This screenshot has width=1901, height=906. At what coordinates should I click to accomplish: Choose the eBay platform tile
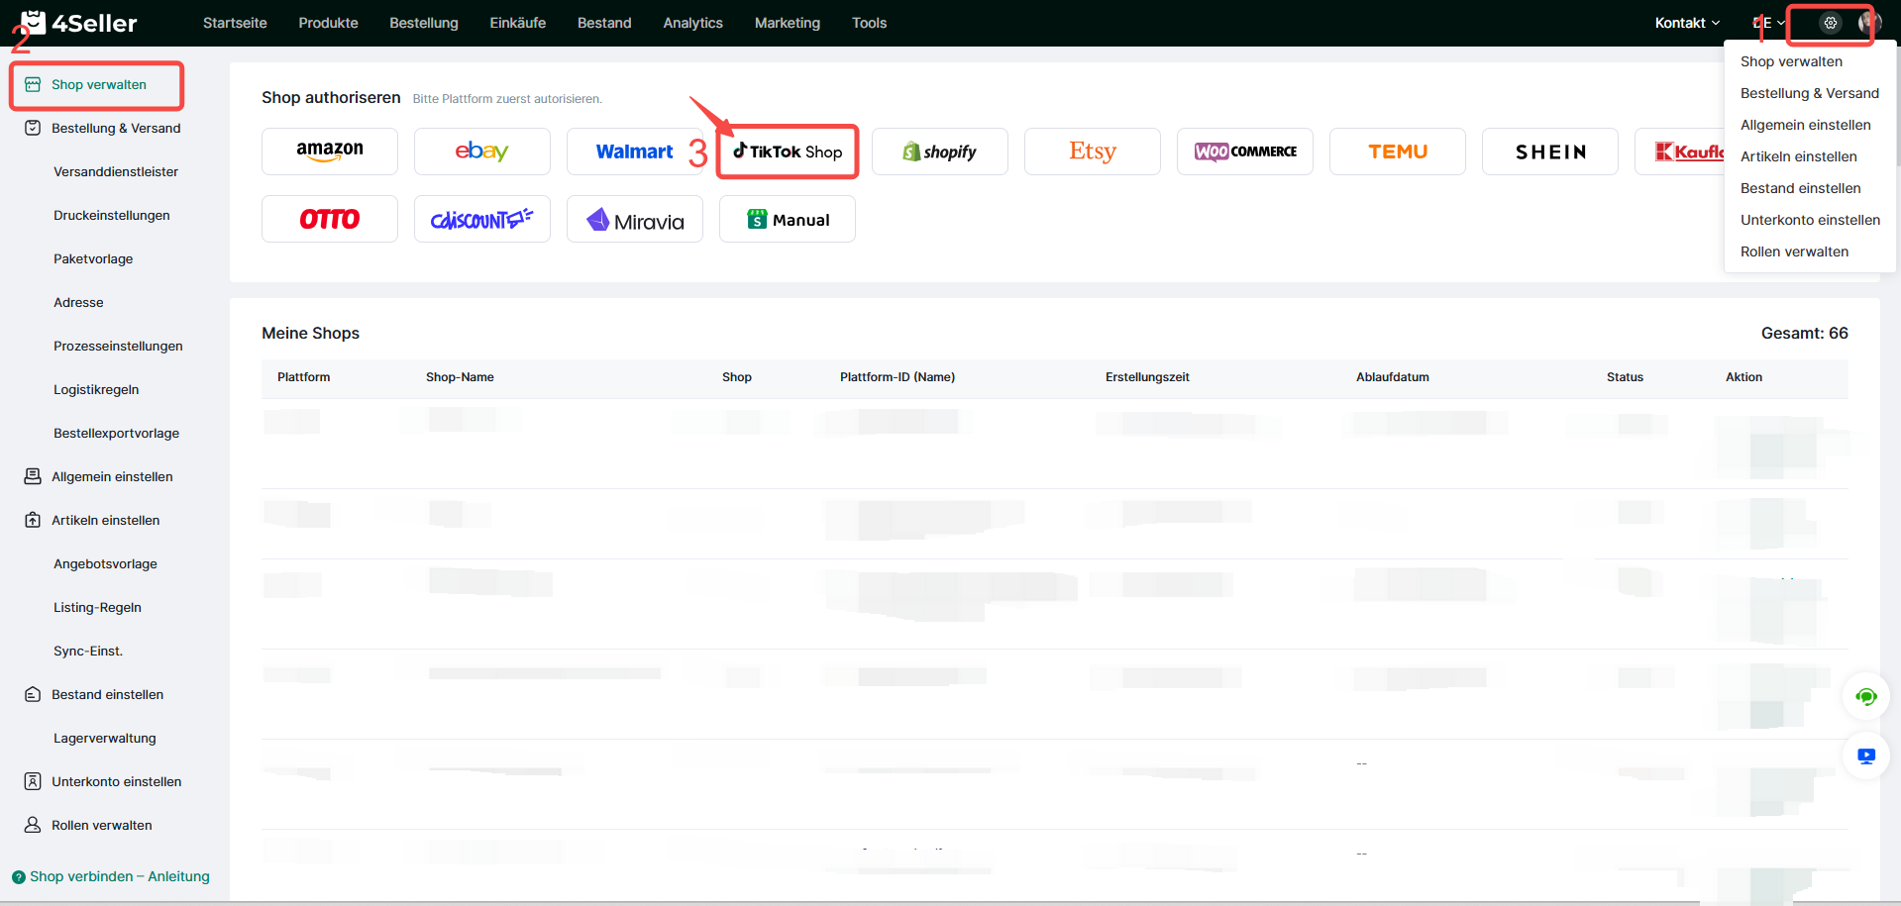pyautogui.click(x=481, y=151)
